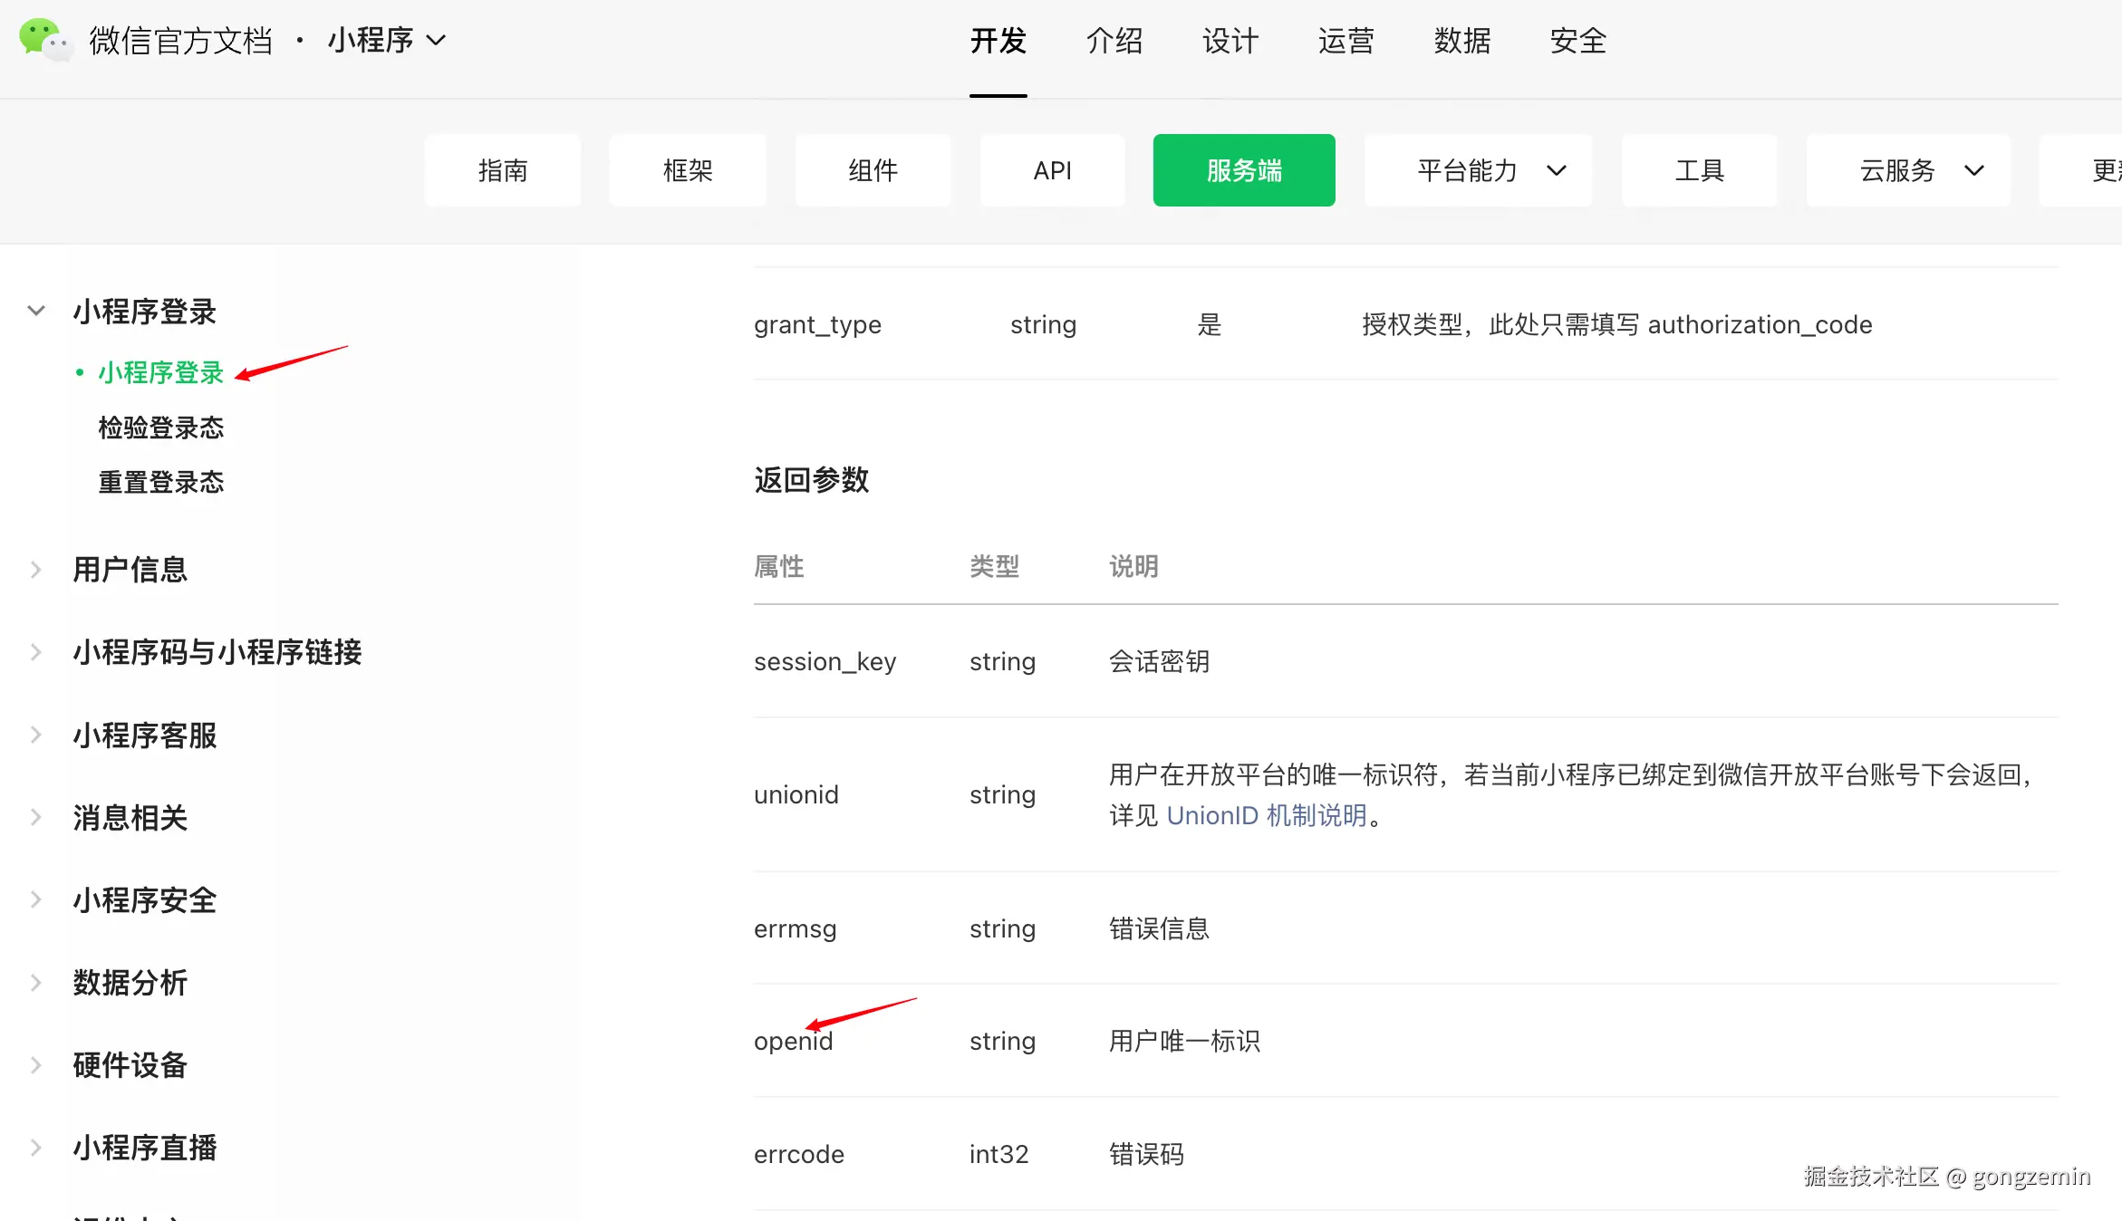Screen dimensions: 2122x1221
Task: Expand the 小程序客服 chevron
Action: [36, 735]
